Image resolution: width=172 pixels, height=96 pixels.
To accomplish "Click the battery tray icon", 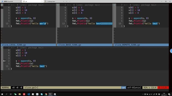I will (x=147, y=94).
